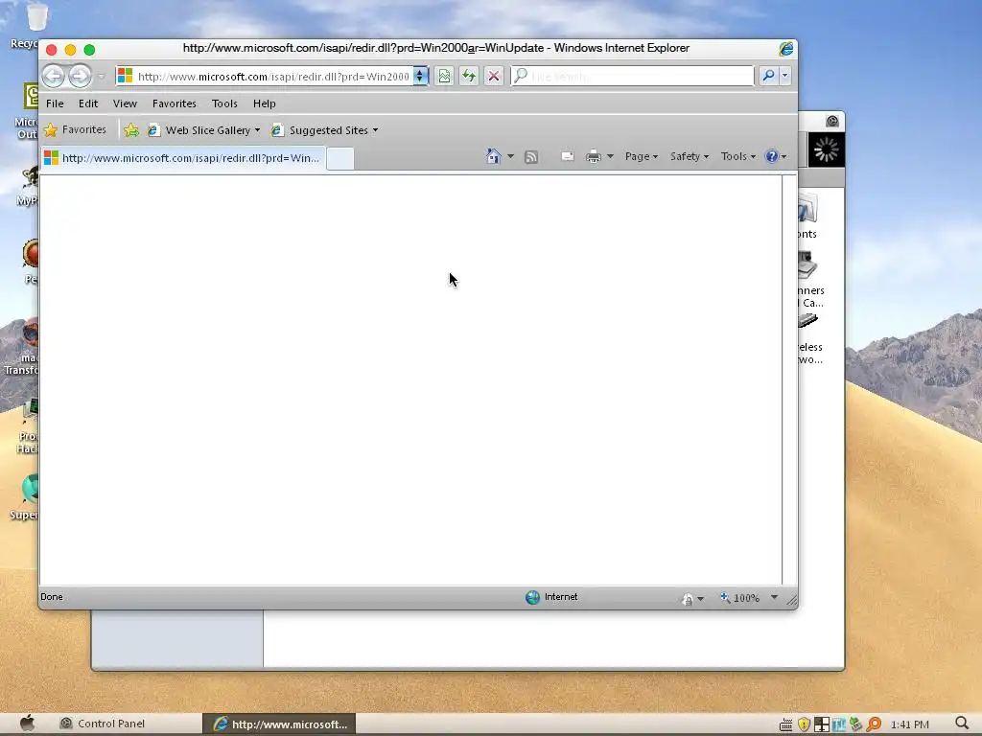Click the Add to Favorites Bar star icon
Screen dimensions: 982x736
pyautogui.click(x=130, y=130)
